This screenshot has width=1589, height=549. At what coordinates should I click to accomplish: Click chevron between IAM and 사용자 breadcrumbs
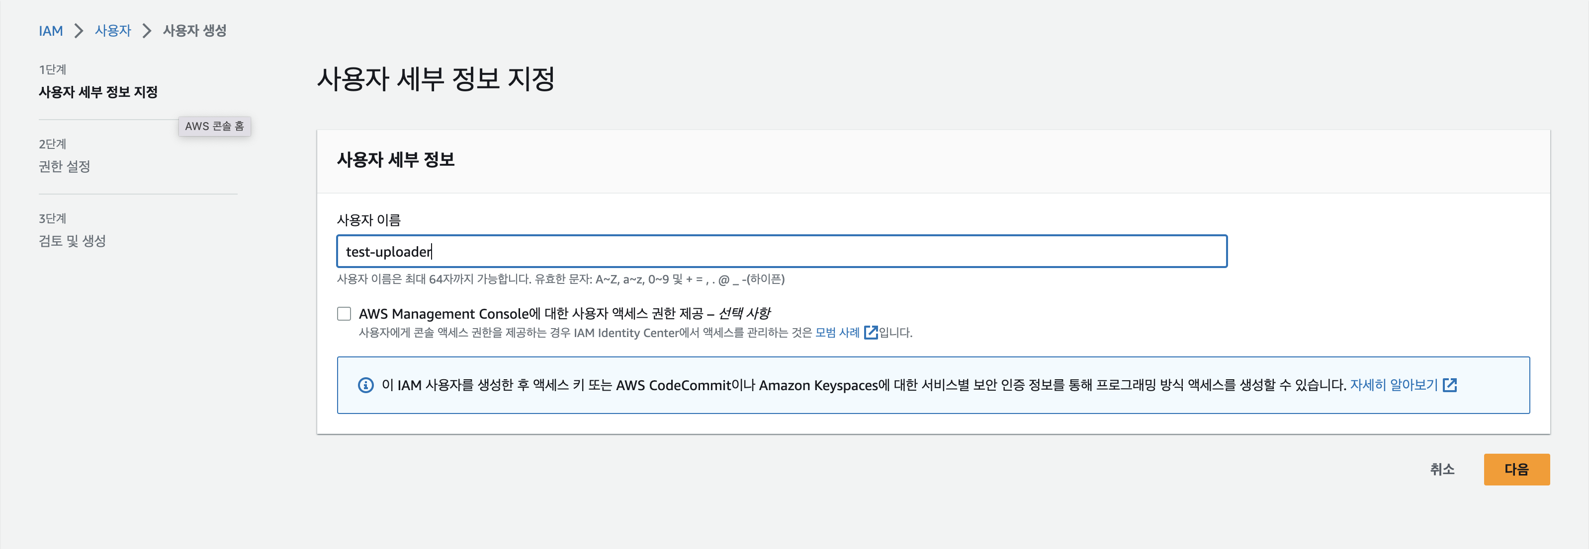79,31
